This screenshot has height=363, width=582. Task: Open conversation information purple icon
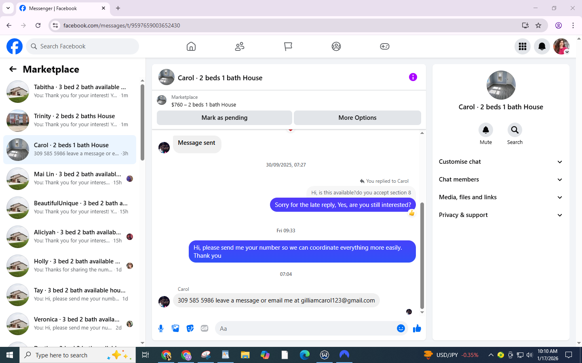click(x=413, y=77)
